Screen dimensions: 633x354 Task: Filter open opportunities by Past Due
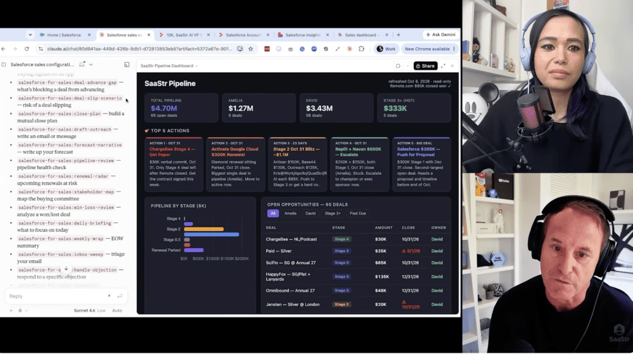tap(358, 213)
